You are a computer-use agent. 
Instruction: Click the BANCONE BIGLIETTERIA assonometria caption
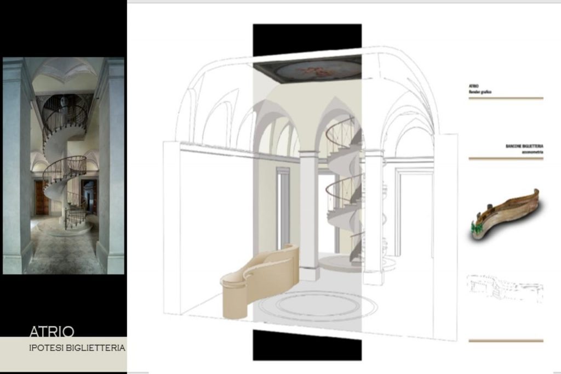click(524, 149)
